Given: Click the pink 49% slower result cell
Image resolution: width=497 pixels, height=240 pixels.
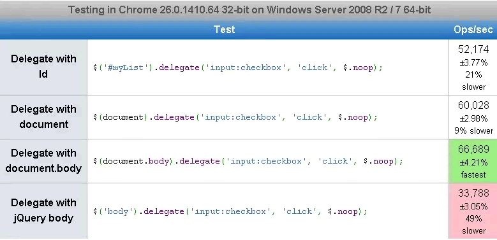Looking at the screenshot, I should point(473,211).
